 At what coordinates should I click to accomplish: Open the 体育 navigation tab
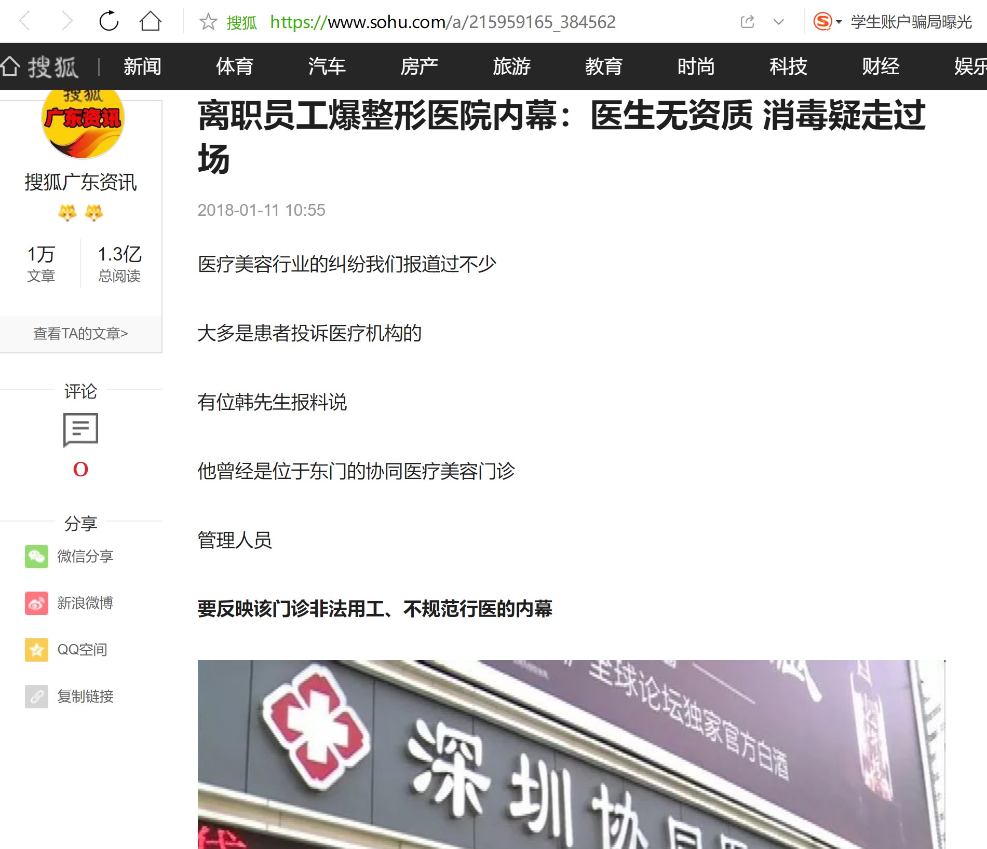tap(235, 66)
